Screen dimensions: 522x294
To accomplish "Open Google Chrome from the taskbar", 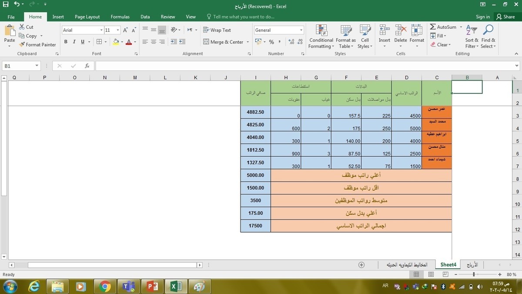I will (104, 287).
